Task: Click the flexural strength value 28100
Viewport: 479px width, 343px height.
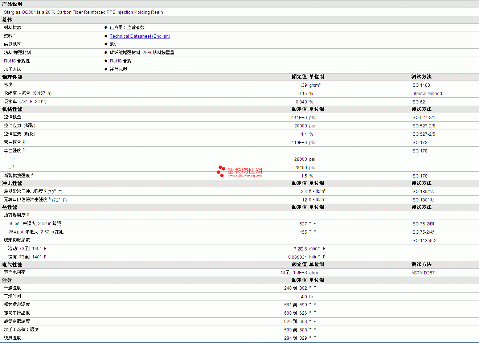Action: [x=300, y=168]
